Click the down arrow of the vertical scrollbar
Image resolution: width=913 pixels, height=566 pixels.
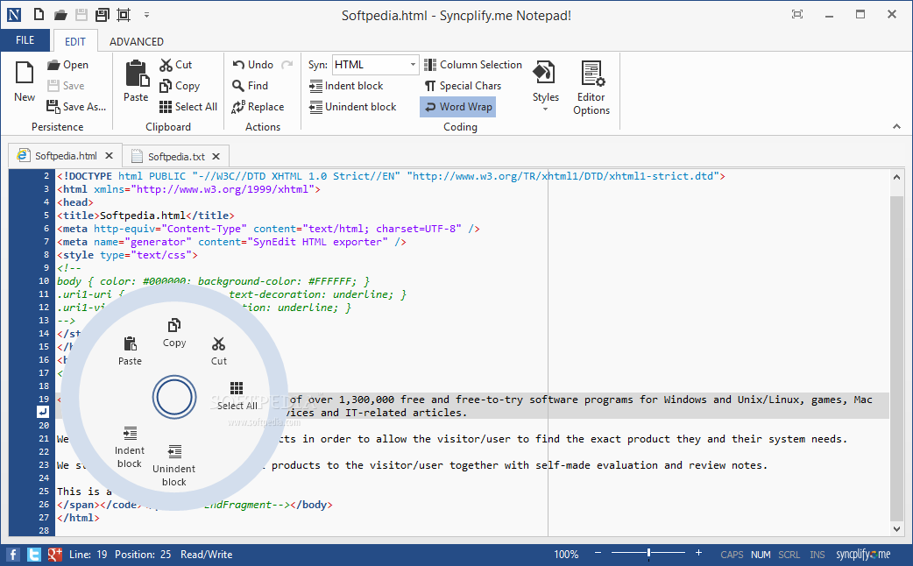coord(896,528)
